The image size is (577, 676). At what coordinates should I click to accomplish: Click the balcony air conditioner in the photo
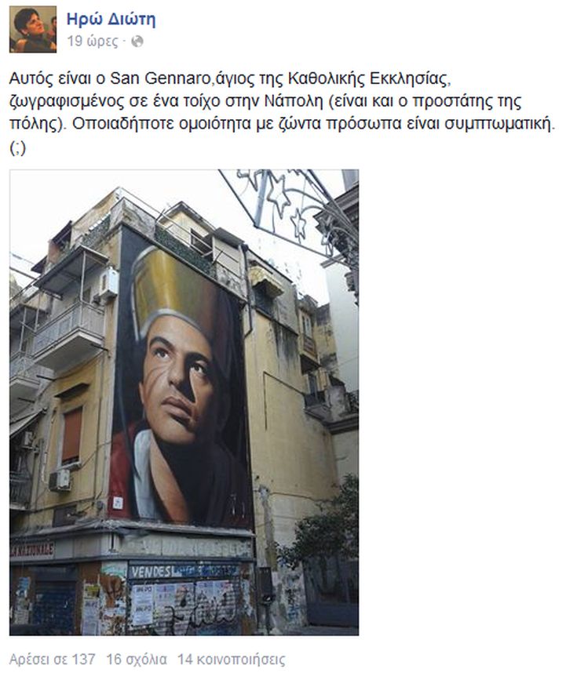(108, 283)
